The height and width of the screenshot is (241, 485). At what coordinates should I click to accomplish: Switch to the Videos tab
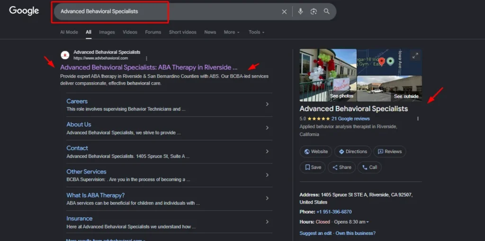click(x=130, y=32)
